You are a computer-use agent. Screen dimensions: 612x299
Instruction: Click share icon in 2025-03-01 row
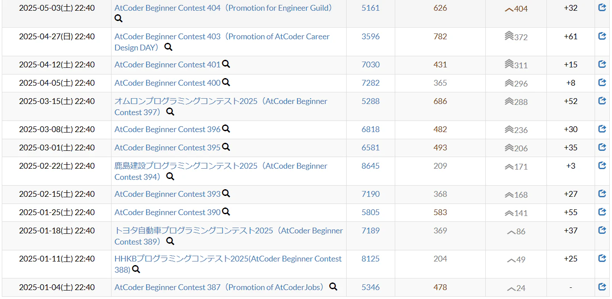(x=602, y=147)
